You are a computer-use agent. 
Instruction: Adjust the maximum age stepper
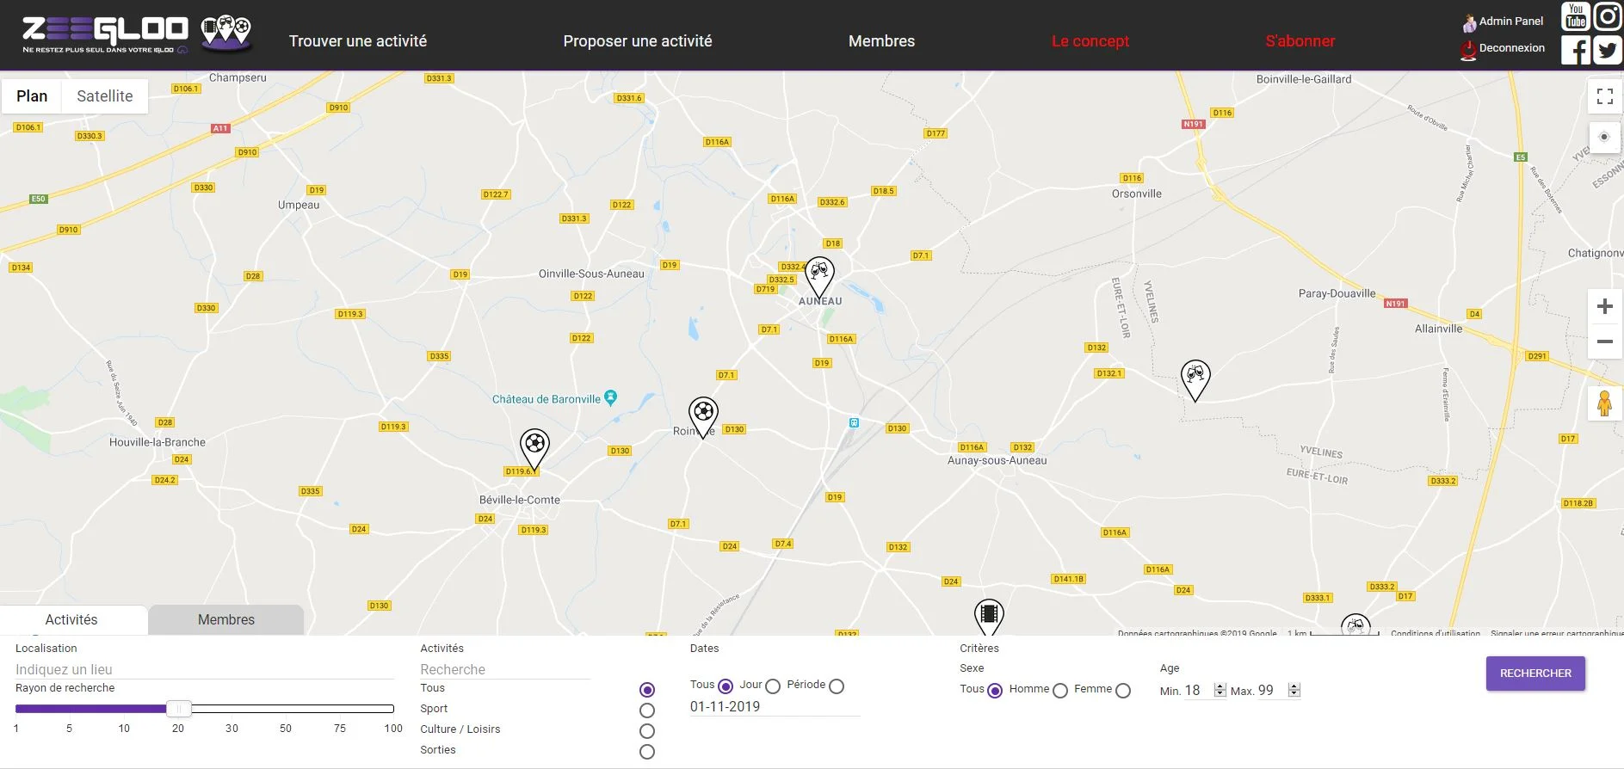coord(1294,690)
